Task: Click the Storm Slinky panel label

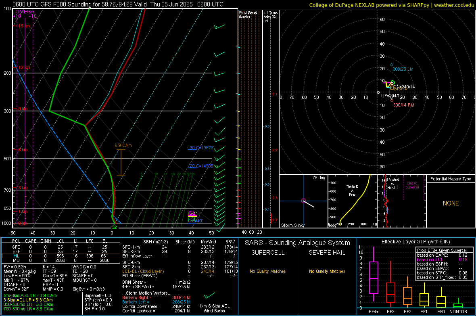Action: point(292,225)
